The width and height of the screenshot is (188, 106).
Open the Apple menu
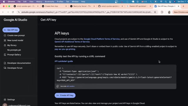click(4, 2)
